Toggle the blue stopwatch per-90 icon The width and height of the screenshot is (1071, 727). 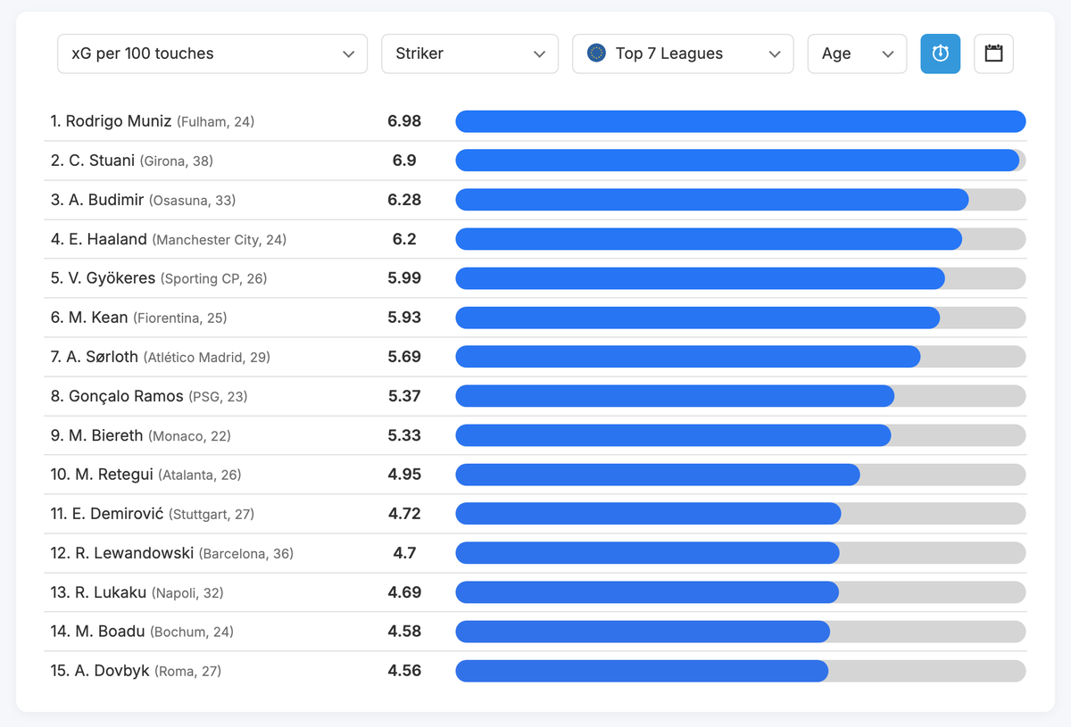tap(940, 54)
